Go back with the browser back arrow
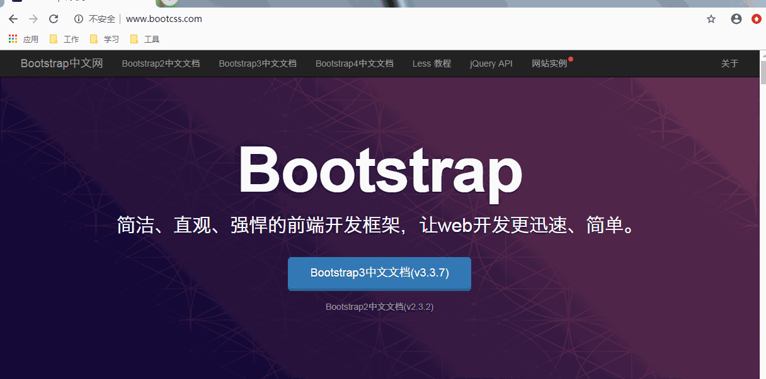 (13, 19)
